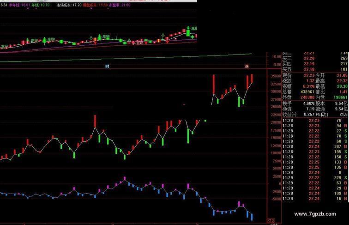The width and height of the screenshot is (349, 225).
Task: Select the 买四 bid row at 22.19
Action: tap(315, 64)
